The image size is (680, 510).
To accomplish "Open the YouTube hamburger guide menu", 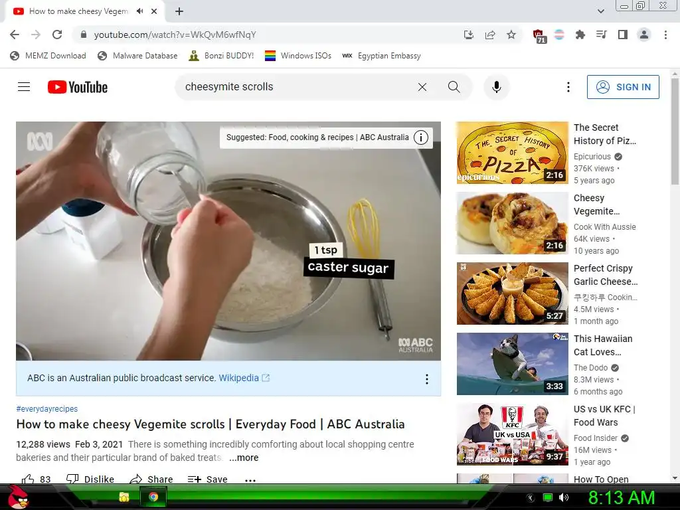I will coord(24,87).
